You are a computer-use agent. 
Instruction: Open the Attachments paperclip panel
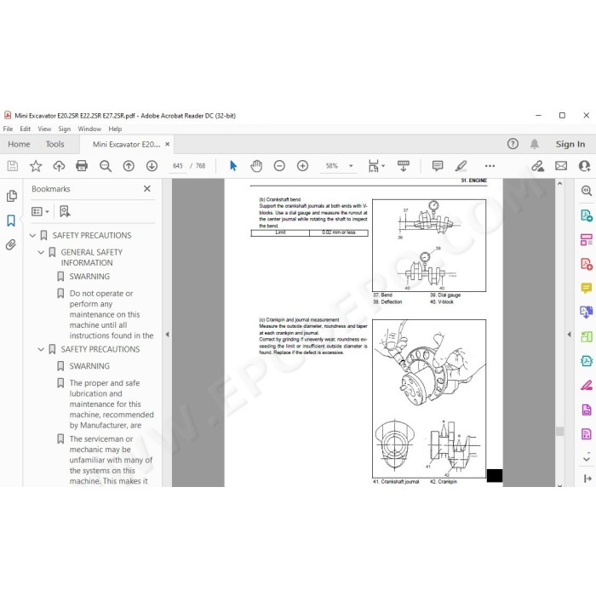coord(11,244)
